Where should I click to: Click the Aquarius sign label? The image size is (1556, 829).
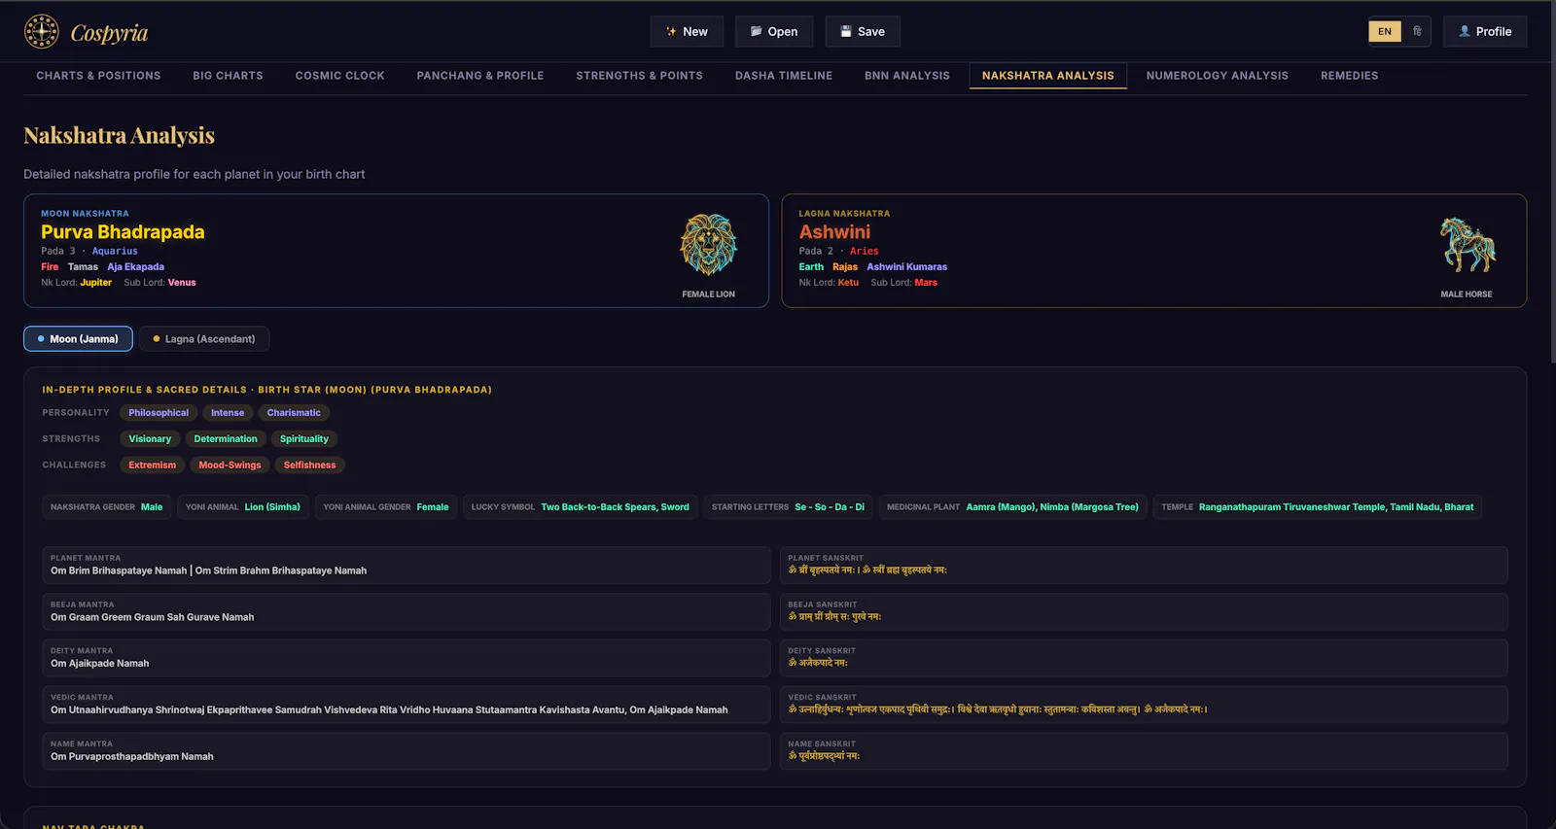point(115,252)
